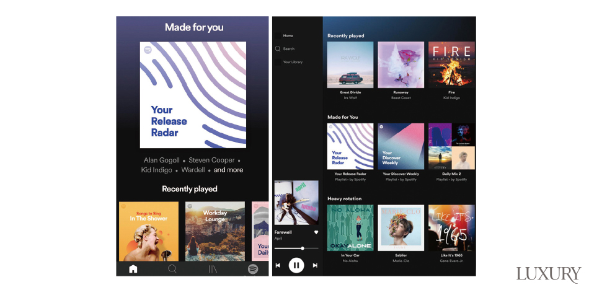Open the Fire album cover by Kid Indigo

[x=451, y=64]
